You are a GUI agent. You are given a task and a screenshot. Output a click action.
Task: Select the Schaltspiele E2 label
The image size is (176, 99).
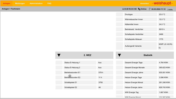click(x=71, y=87)
